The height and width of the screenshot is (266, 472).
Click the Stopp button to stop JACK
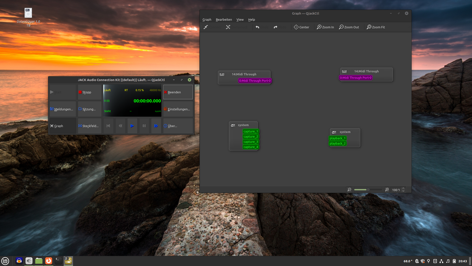[90, 92]
